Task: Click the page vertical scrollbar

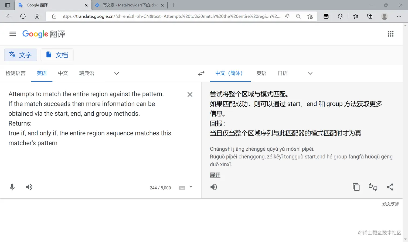Action: point(405,132)
